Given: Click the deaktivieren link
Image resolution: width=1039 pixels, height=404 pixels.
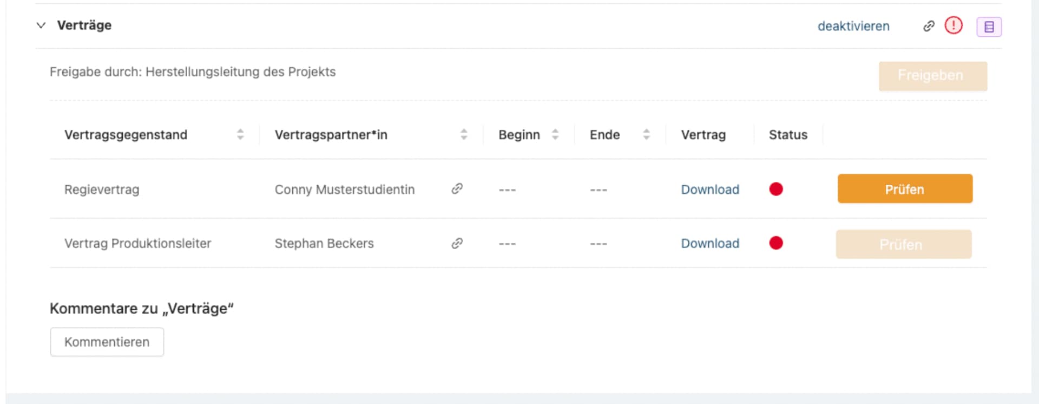Looking at the screenshot, I should 853,26.
